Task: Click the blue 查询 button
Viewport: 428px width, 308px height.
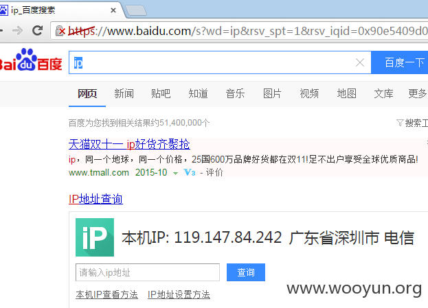Action: coord(246,272)
